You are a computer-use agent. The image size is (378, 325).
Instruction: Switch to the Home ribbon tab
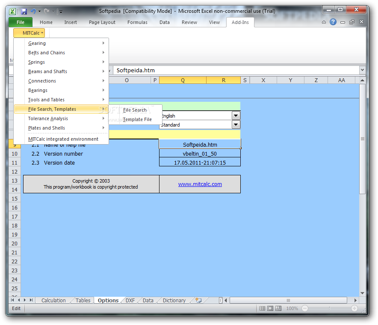coord(46,22)
